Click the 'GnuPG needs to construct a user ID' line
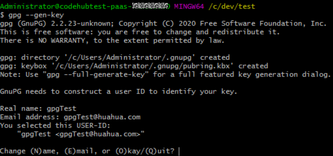The width and height of the screenshot is (333, 156). 118,92
